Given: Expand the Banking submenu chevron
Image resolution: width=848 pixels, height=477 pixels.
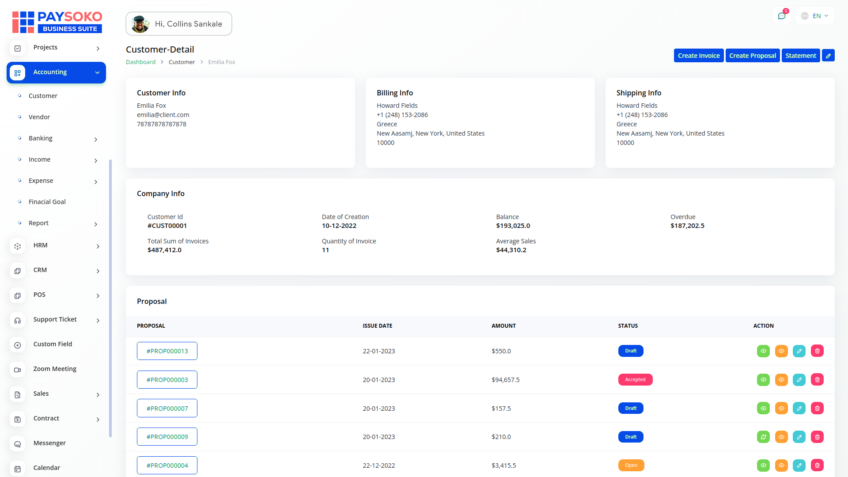Looking at the screenshot, I should [96, 140].
